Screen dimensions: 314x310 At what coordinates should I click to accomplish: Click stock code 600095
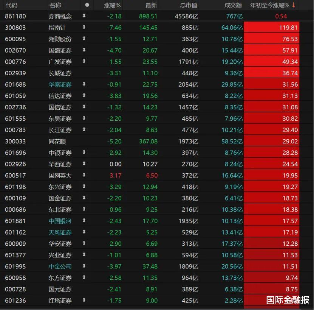(15, 39)
